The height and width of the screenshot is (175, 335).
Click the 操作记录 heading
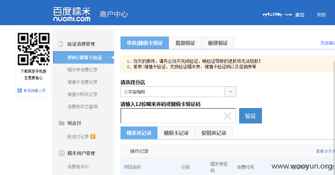click(x=139, y=151)
